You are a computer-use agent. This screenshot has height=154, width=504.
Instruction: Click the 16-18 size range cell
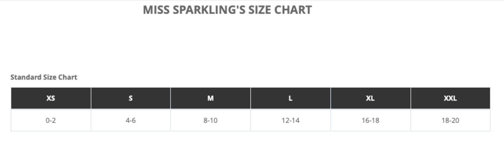pos(370,120)
